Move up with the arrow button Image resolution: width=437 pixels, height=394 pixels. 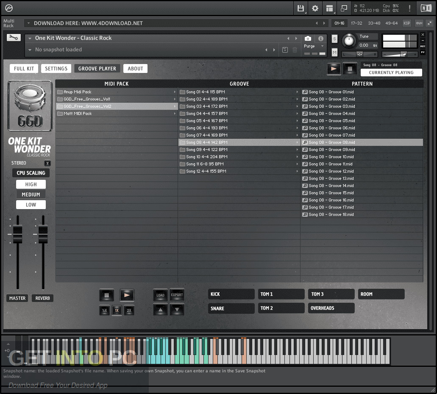[x=161, y=310]
